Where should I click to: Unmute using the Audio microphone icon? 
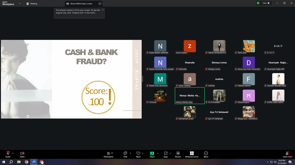[x=8, y=154]
